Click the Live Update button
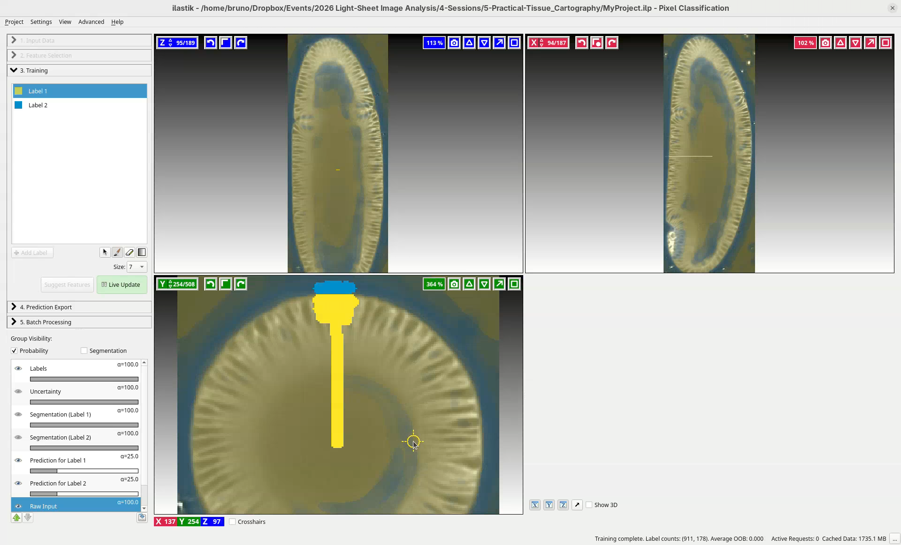 click(x=122, y=284)
